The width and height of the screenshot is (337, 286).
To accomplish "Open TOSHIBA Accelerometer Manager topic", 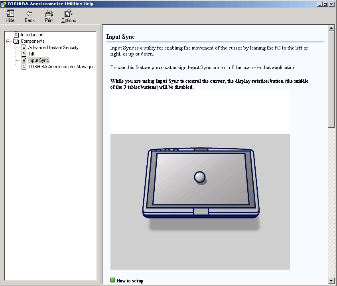I will tap(61, 67).
